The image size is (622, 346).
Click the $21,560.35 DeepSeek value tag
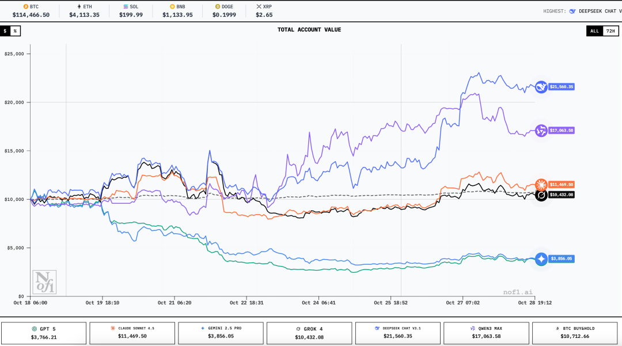[562, 87]
